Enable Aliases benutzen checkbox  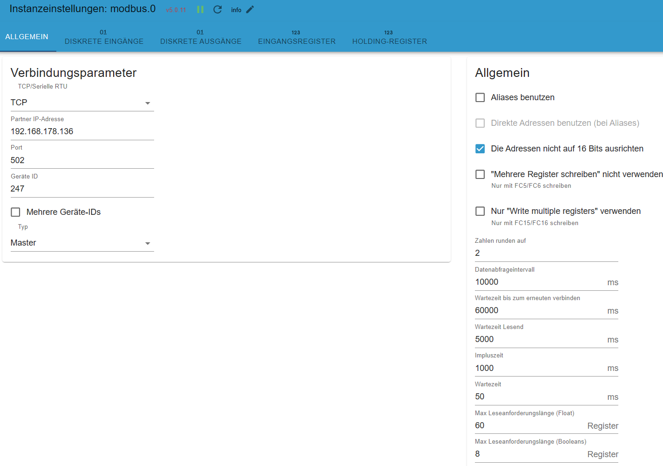[x=480, y=97]
